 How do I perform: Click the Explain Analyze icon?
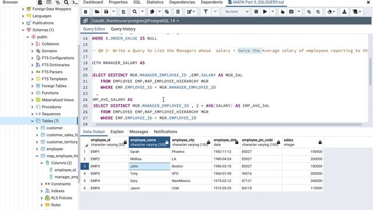pos(291,12)
